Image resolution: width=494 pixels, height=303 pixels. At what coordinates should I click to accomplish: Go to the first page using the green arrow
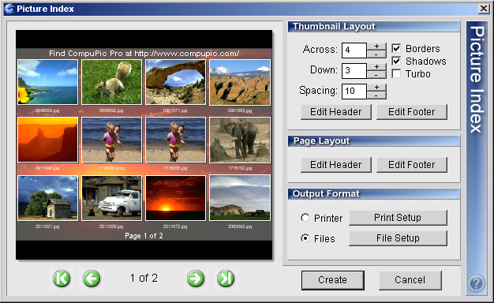click(x=62, y=279)
